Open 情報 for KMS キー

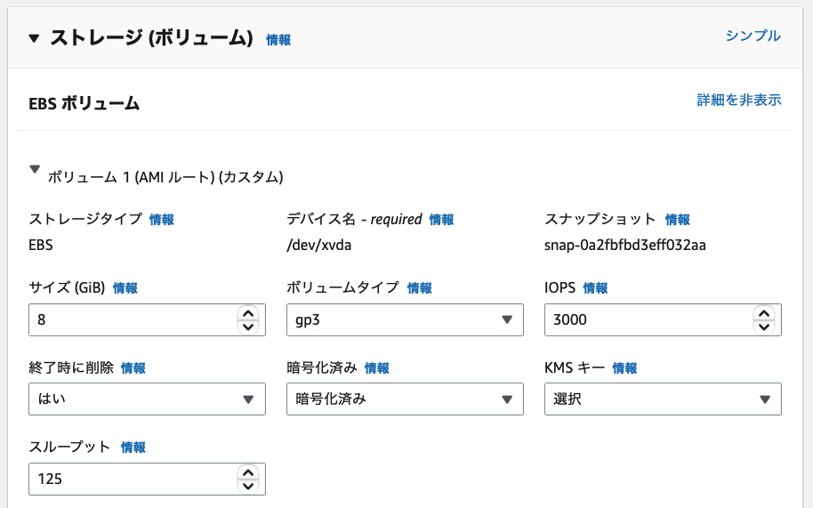click(x=624, y=368)
